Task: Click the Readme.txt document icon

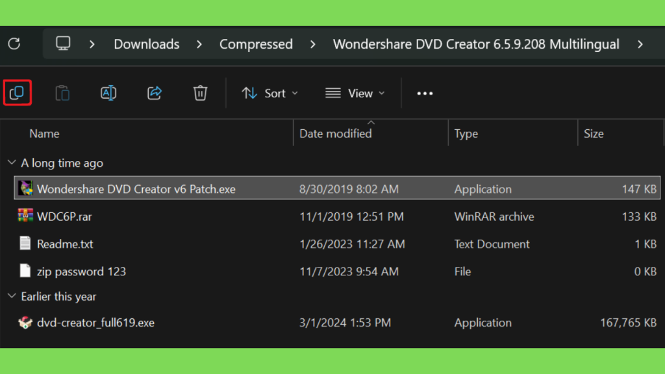Action: pos(25,243)
